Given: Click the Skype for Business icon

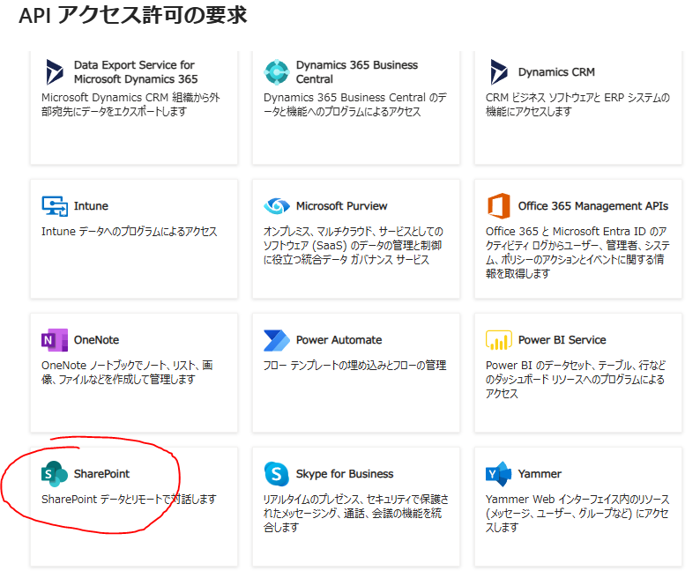Looking at the screenshot, I should 277,474.
